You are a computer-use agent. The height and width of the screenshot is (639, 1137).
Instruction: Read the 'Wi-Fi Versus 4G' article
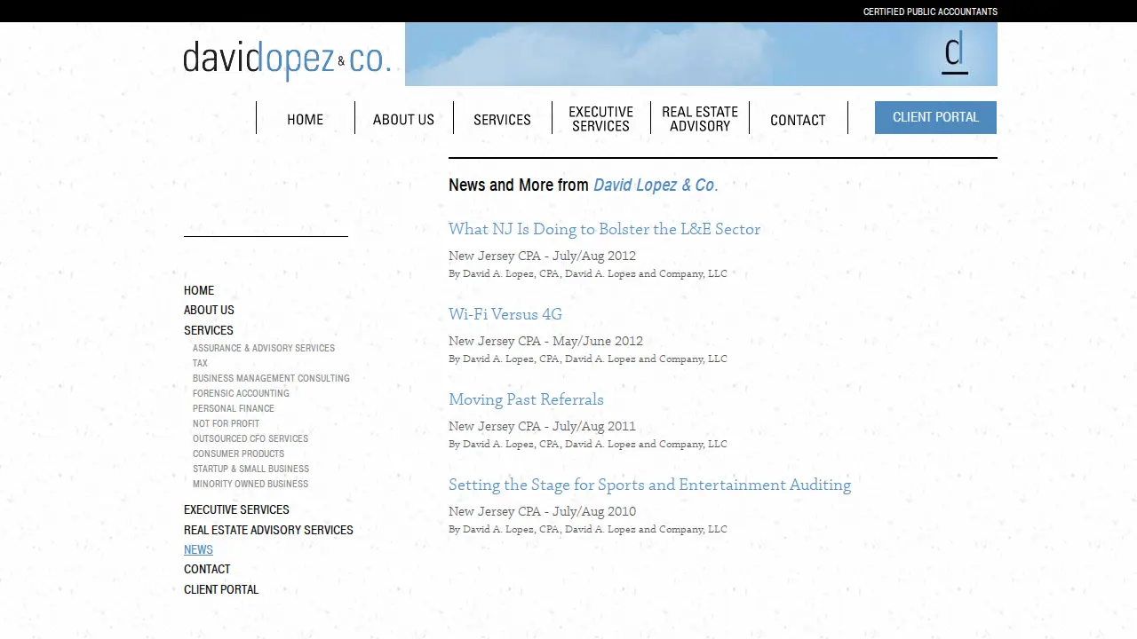coord(505,314)
